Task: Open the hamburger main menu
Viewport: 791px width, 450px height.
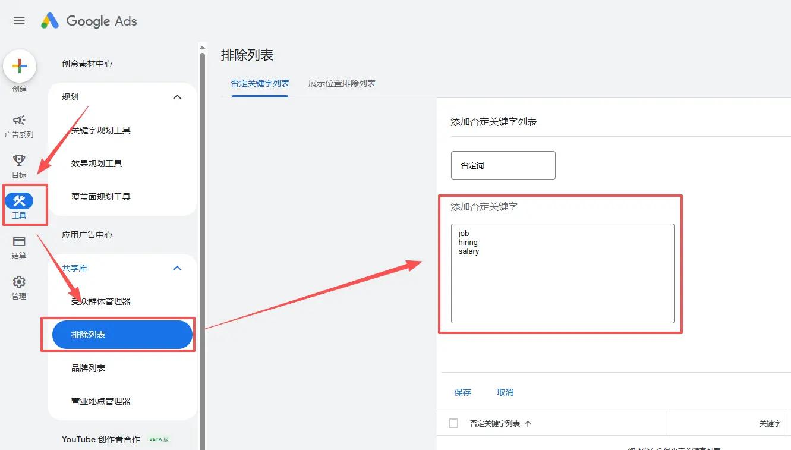Action: [x=19, y=21]
